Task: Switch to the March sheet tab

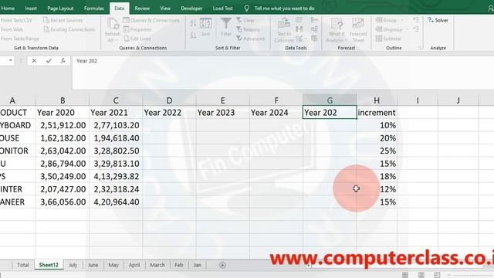Action: tap(157, 265)
